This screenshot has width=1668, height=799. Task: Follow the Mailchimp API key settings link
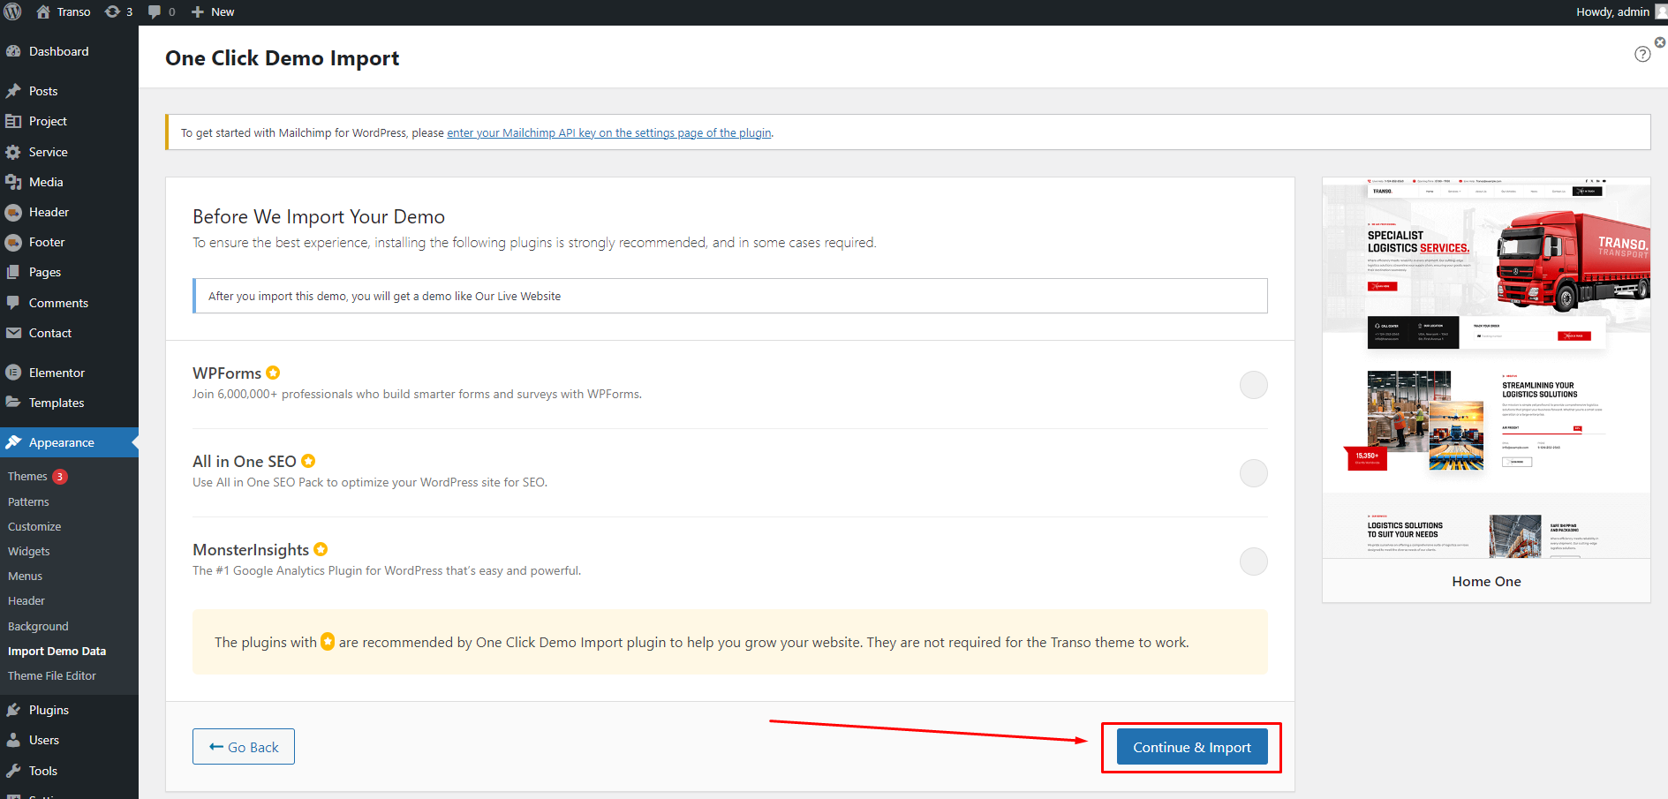[x=609, y=133]
